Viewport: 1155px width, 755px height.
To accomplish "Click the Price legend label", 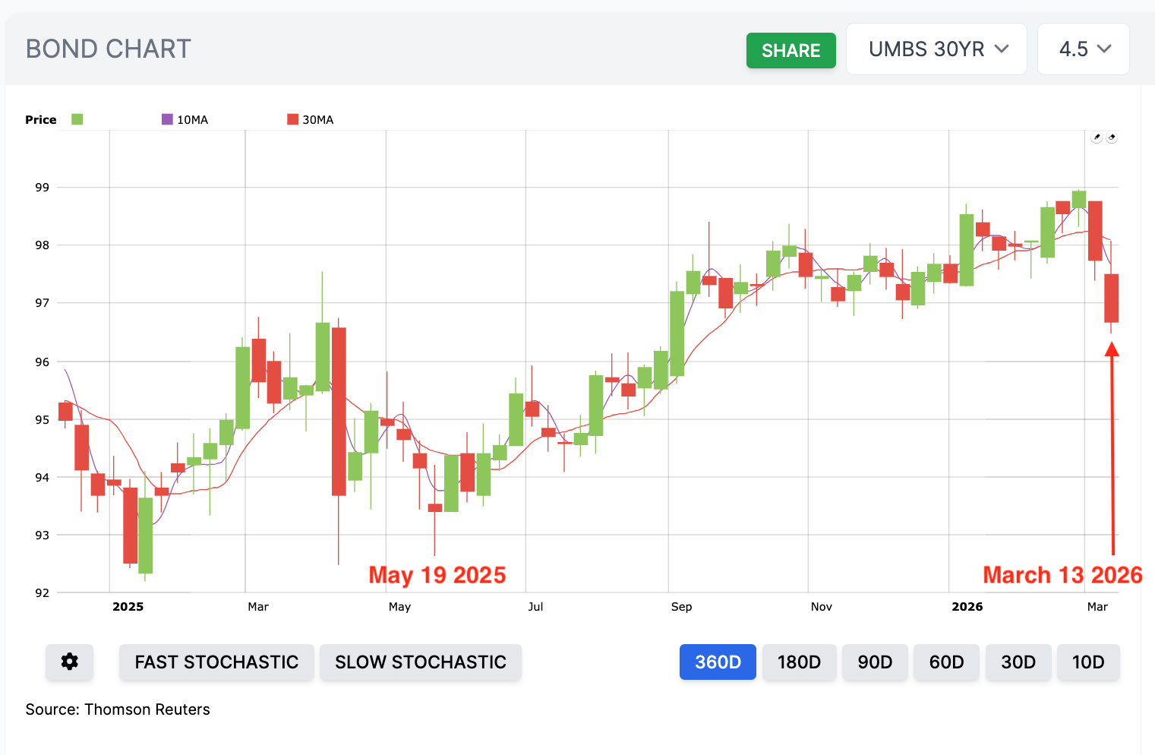I will point(41,120).
